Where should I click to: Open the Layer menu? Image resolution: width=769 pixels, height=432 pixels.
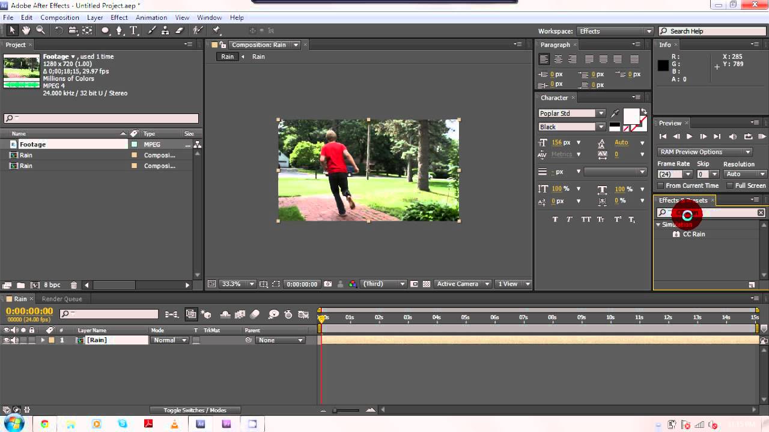click(x=95, y=17)
